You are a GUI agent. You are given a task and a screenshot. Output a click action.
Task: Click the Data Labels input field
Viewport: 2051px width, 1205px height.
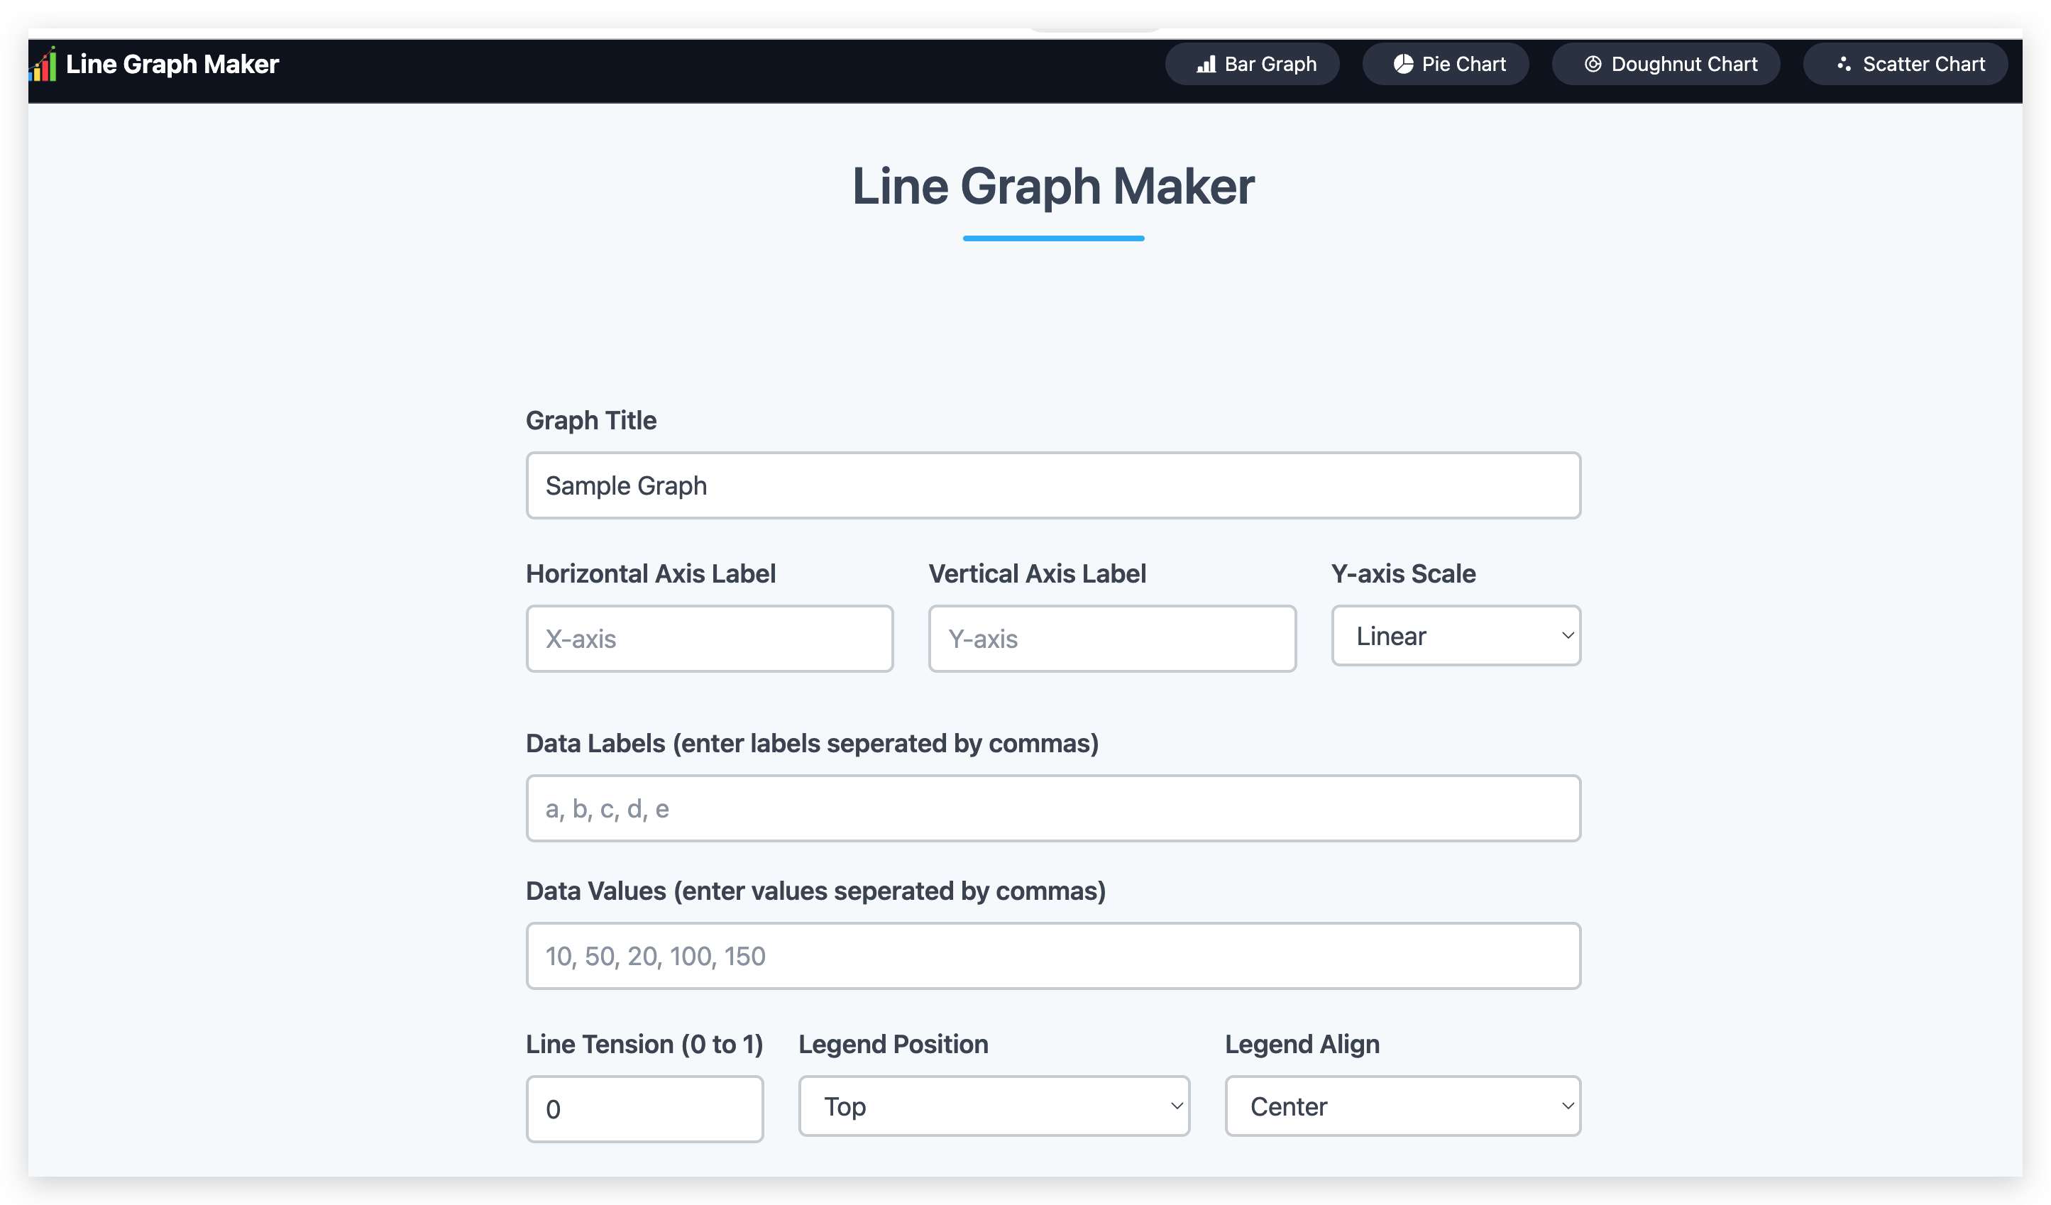(1052, 808)
